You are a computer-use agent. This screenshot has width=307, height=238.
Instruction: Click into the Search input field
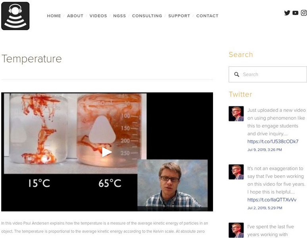(268, 75)
